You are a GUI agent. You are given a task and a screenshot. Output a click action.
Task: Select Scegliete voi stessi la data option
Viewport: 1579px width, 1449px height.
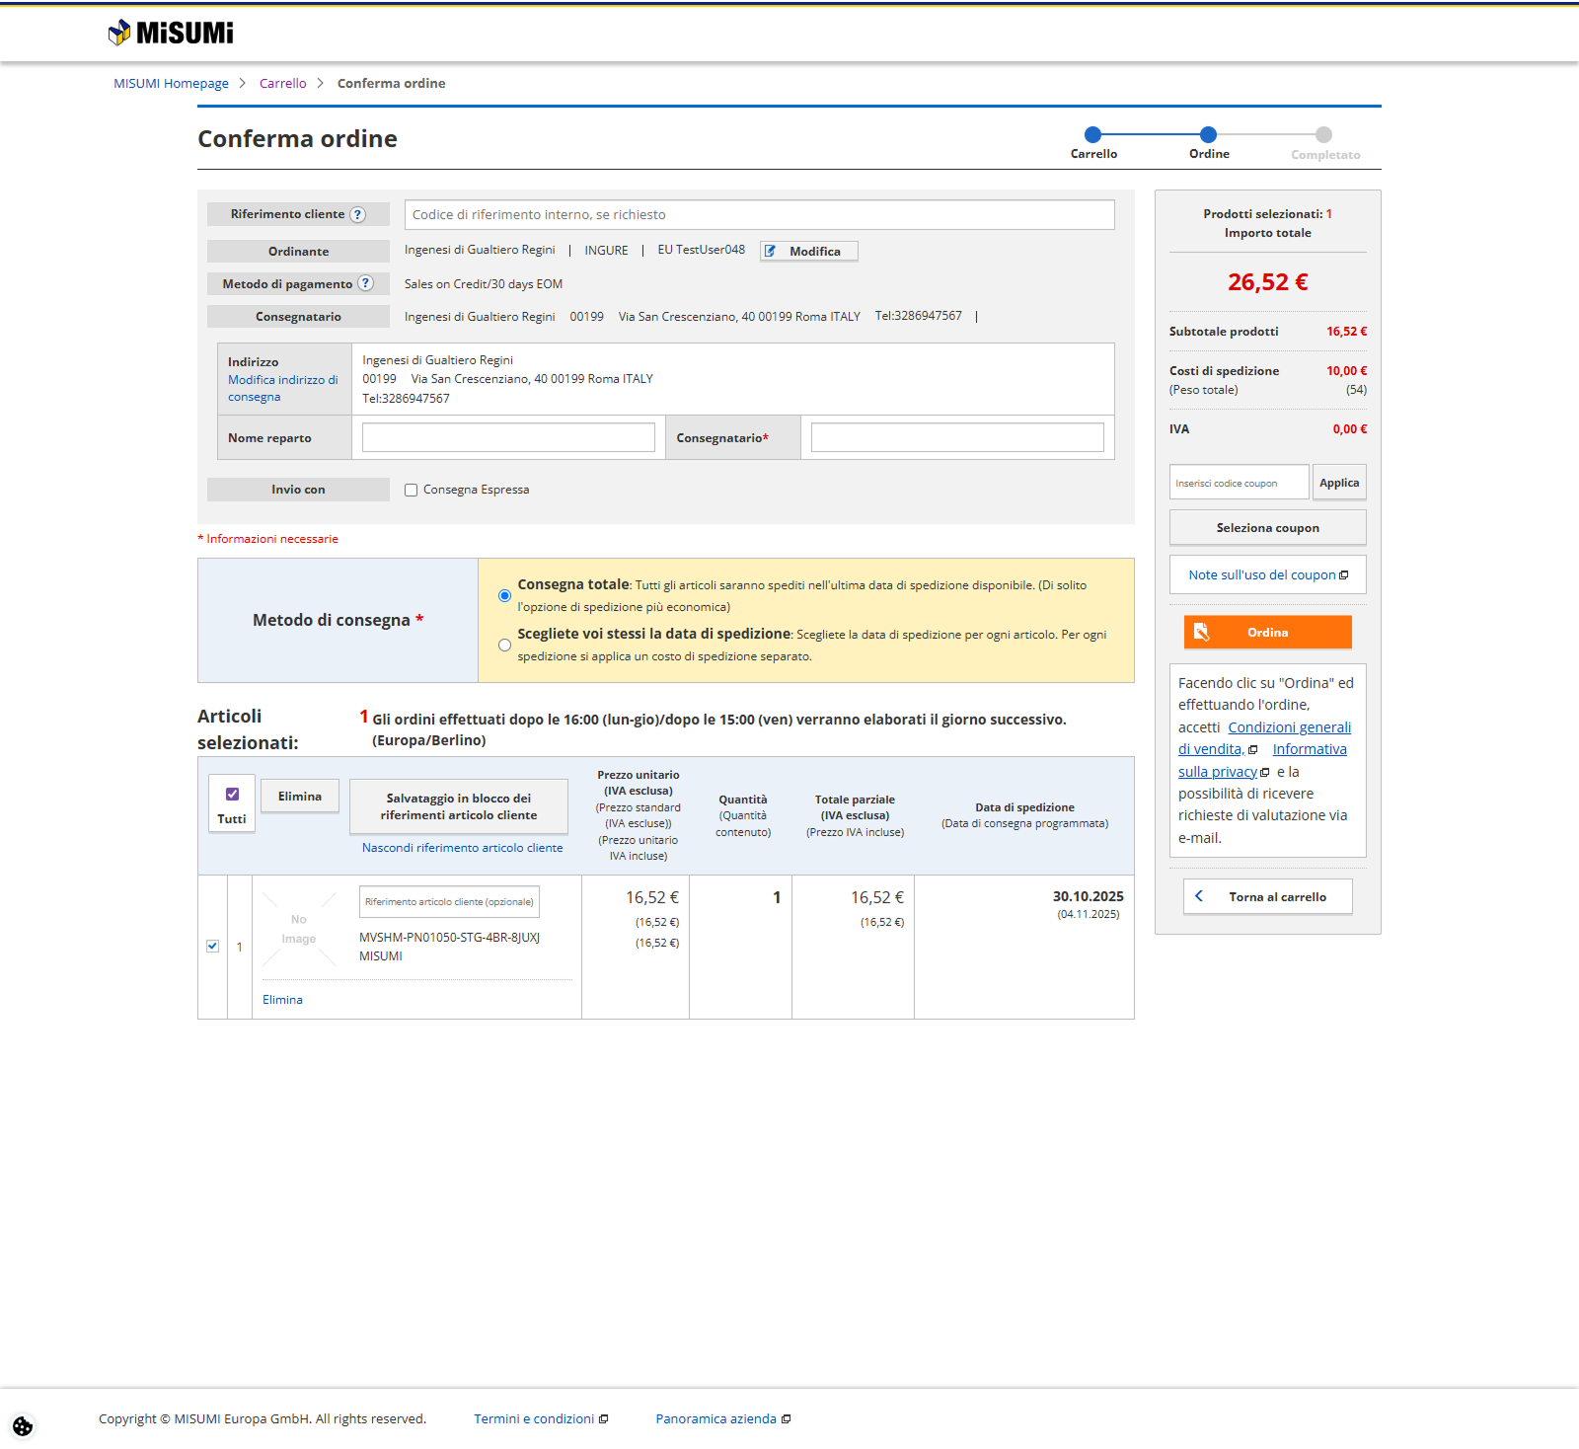pos(504,645)
